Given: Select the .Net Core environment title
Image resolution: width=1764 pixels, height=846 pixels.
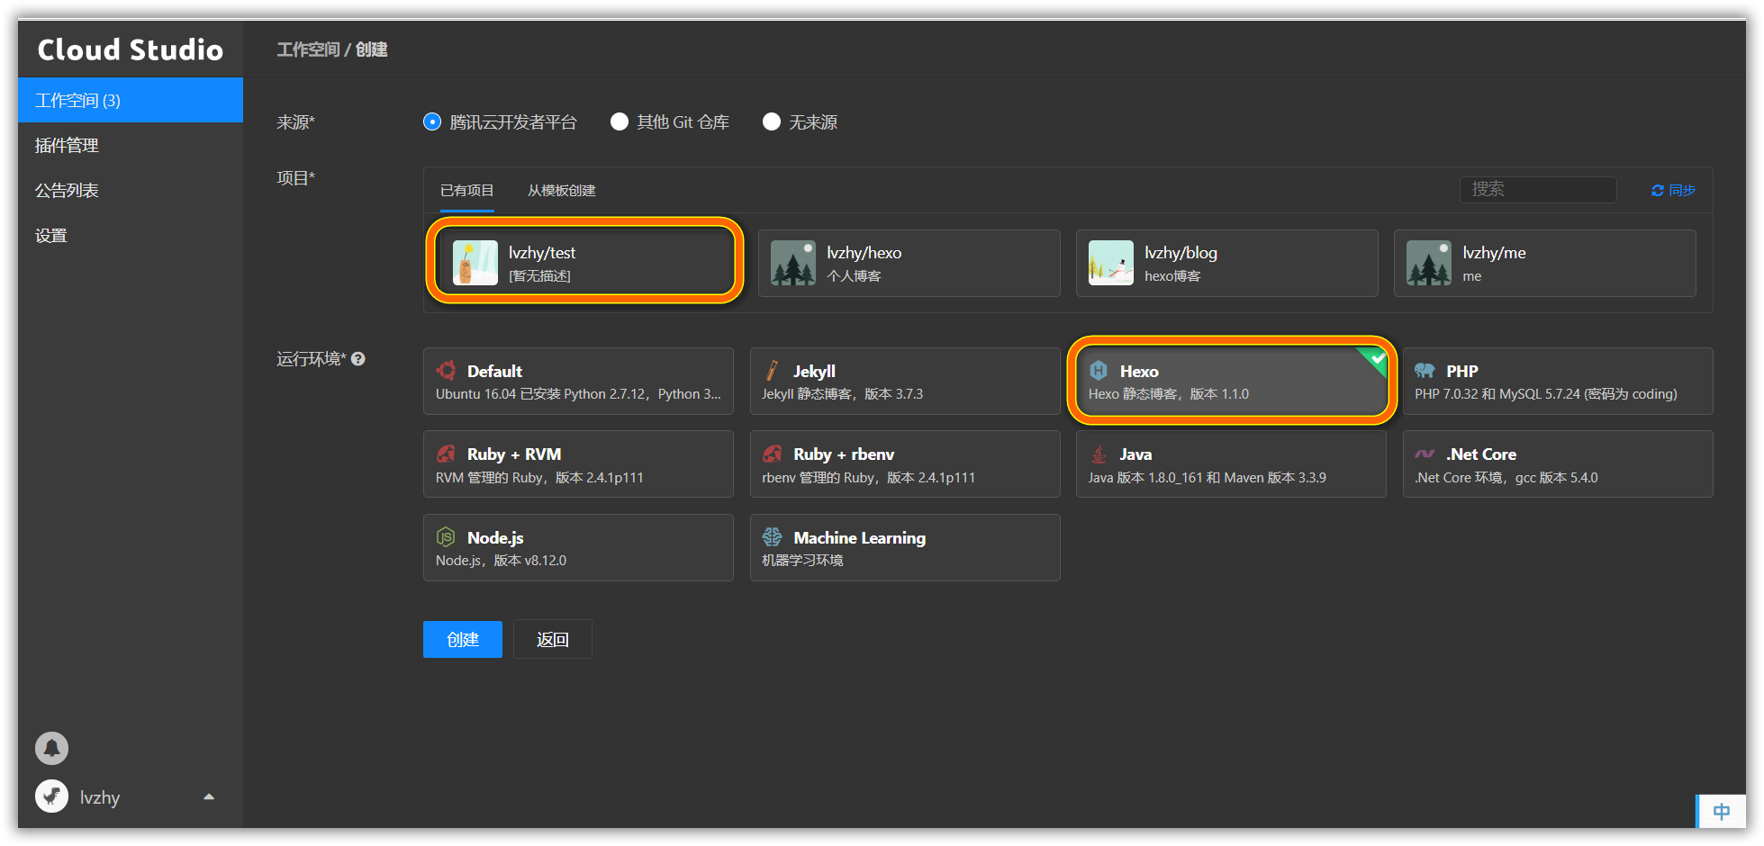Looking at the screenshot, I should (x=1481, y=454).
